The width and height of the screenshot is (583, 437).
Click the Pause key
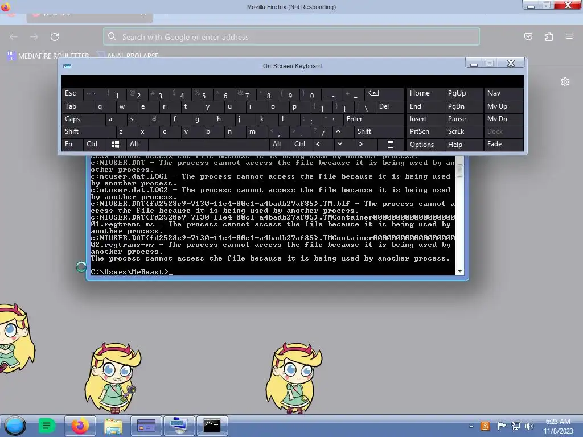click(463, 119)
